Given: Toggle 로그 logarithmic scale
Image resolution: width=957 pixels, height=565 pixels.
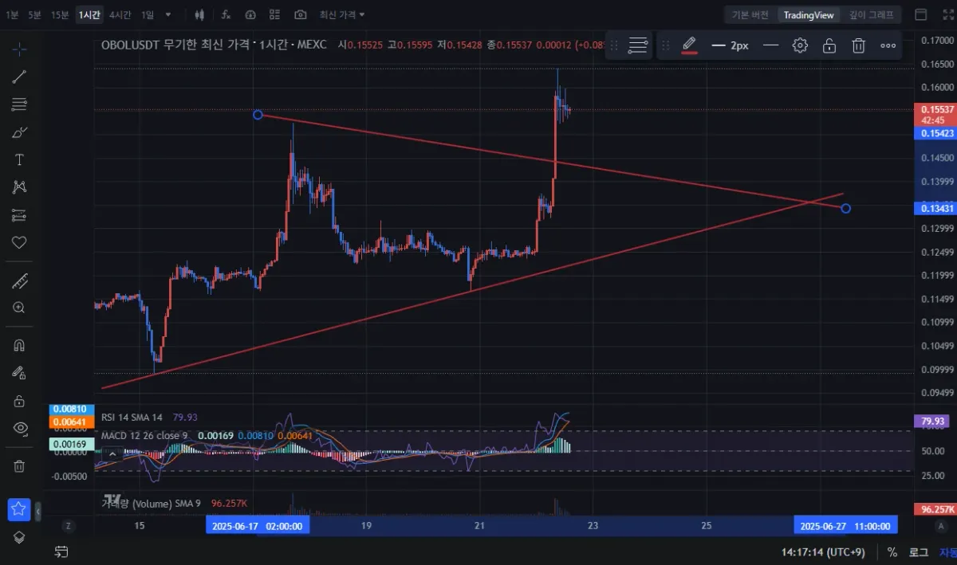Looking at the screenshot, I should tap(919, 551).
